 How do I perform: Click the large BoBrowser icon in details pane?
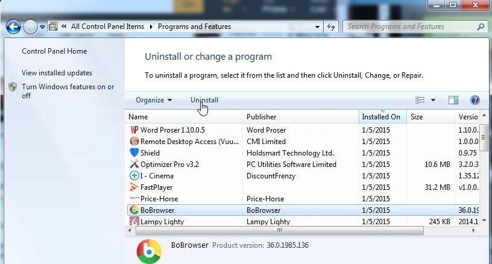pyautogui.click(x=149, y=251)
